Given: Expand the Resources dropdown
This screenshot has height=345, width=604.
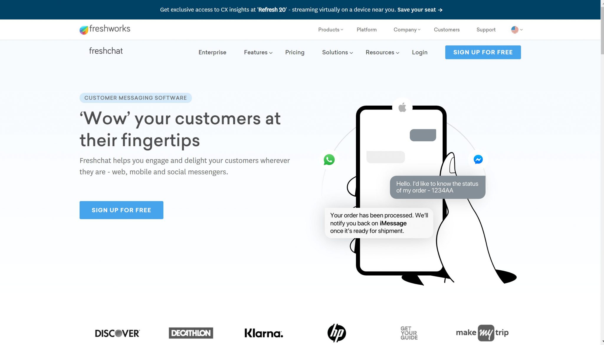Looking at the screenshot, I should 382,52.
